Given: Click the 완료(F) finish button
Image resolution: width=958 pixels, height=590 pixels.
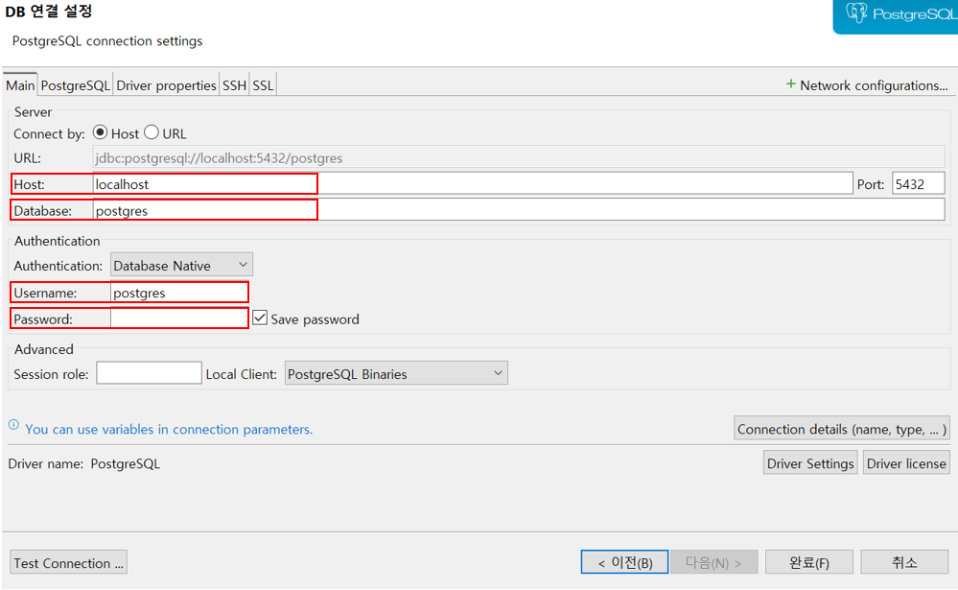Looking at the screenshot, I should click(x=809, y=562).
